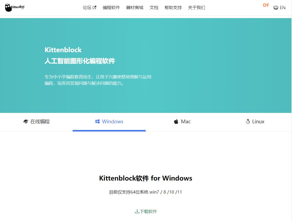Viewport: 292px width, 221px height.
Task: Click the KittenBot cat logo
Action: [x=14, y=8]
